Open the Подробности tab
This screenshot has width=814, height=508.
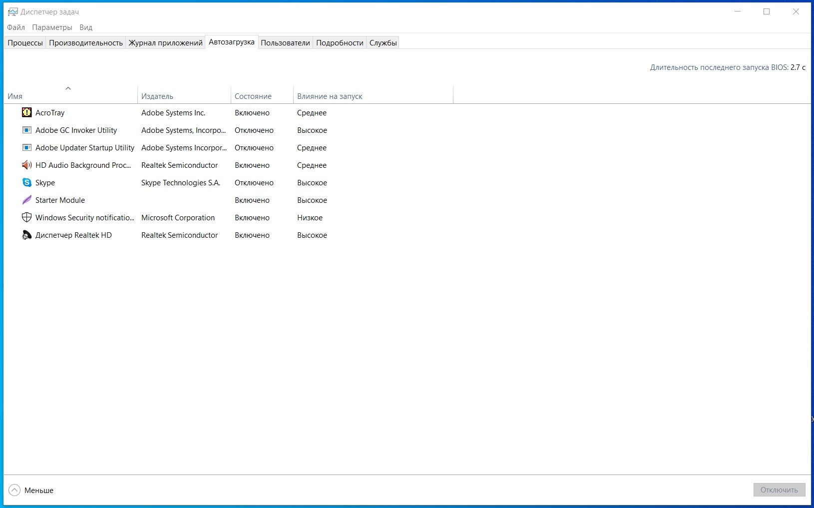coord(340,43)
